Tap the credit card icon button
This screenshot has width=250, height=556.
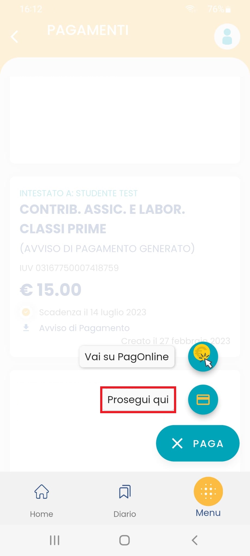pos(203,400)
